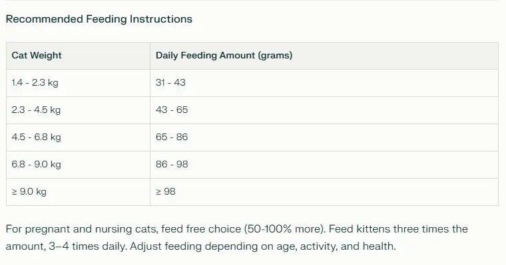This screenshot has width=506, height=265.
Task: Click the Recommended Feeding Instructions heading
Action: [99, 19]
